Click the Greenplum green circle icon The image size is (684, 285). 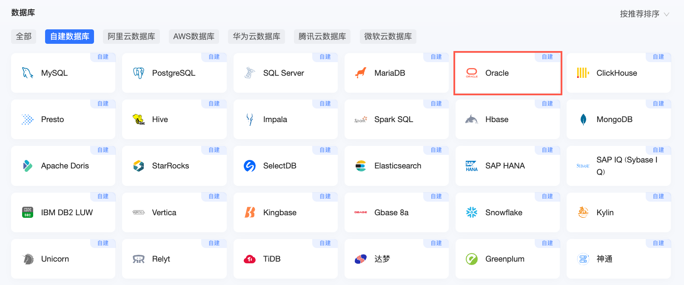click(x=472, y=259)
